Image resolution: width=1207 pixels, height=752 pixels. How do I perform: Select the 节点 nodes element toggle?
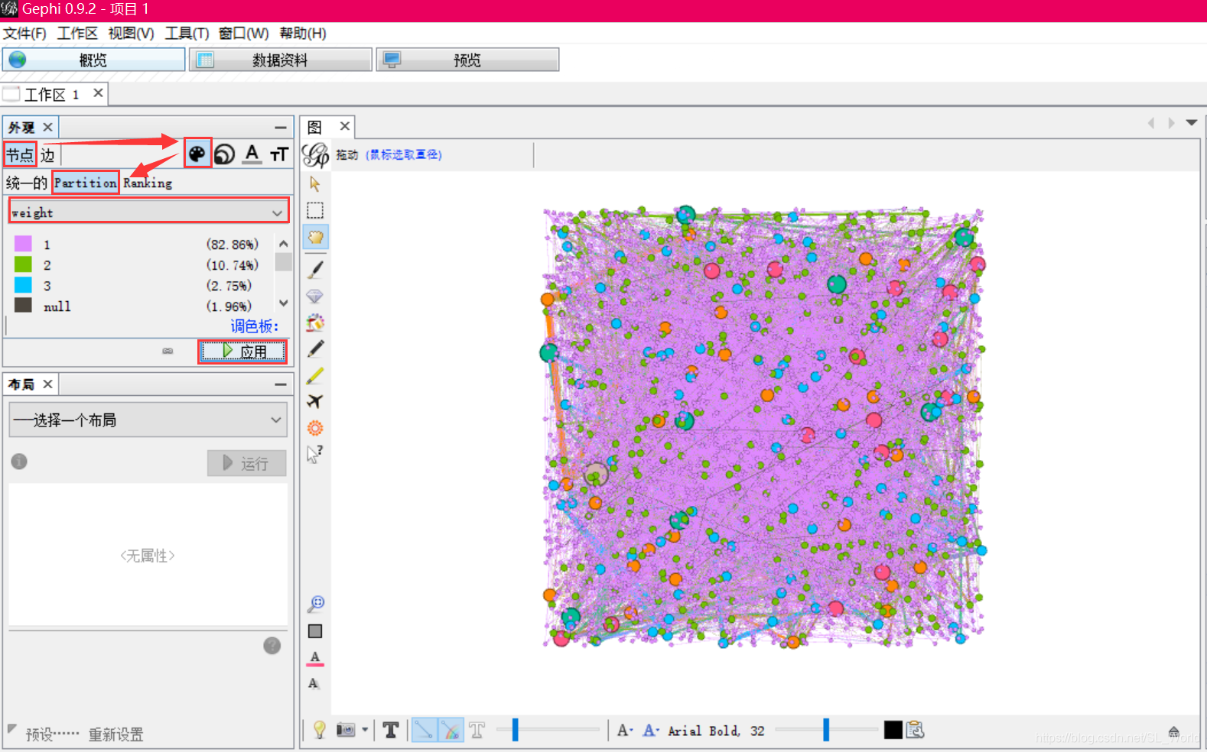click(20, 155)
